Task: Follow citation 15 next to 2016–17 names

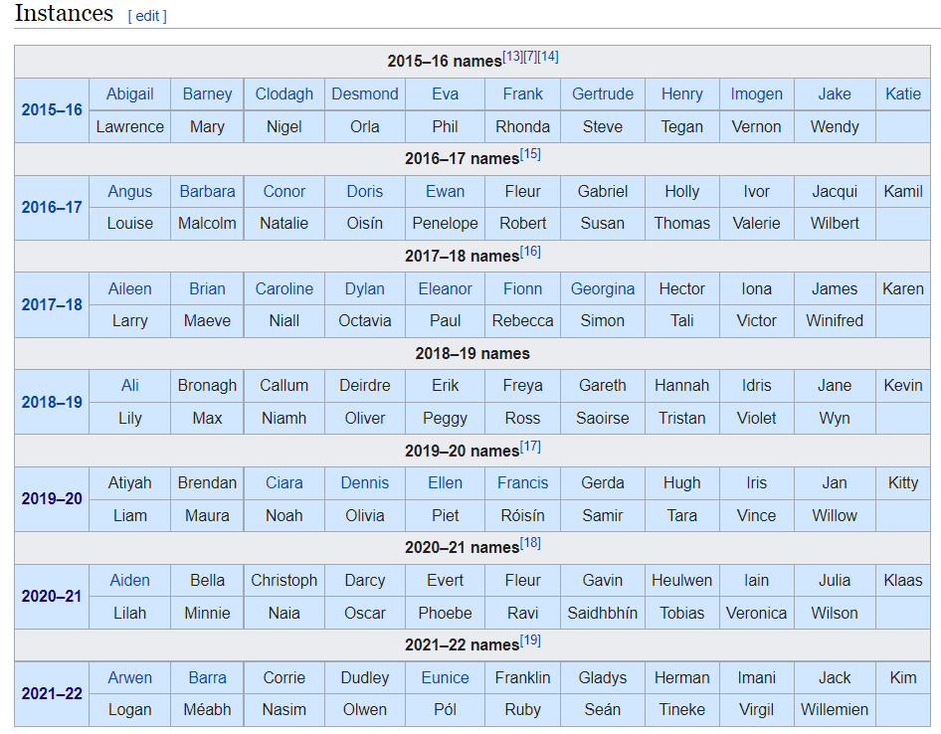Action: tap(530, 154)
